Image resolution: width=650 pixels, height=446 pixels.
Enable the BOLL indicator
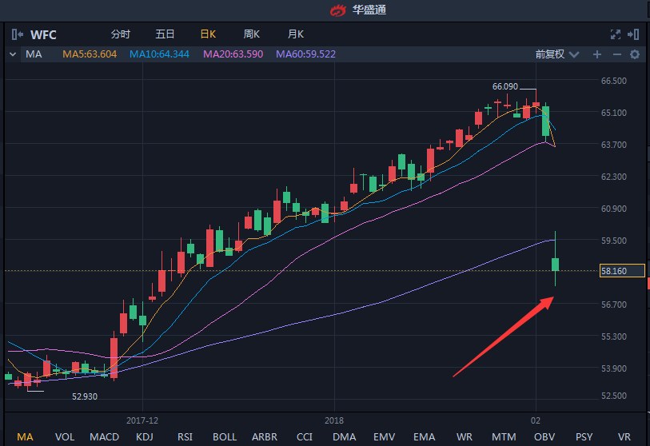coord(225,436)
